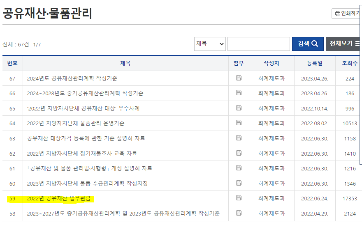
Task: Open post 2024년도 공유재산관리계획 작성기준
Action: pyautogui.click(x=72, y=78)
